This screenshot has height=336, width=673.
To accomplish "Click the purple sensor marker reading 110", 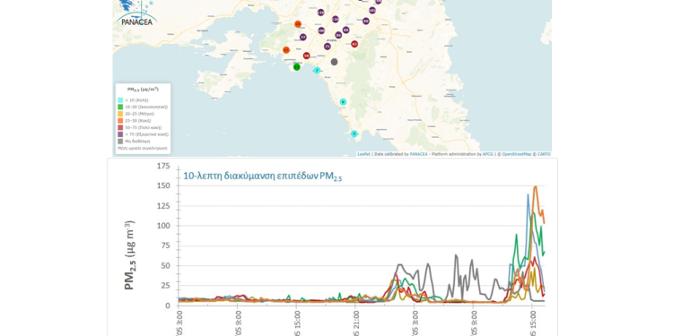I will [336, 19].
